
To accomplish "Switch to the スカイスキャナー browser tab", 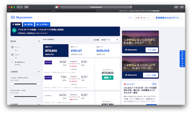I will tap(139, 11).
